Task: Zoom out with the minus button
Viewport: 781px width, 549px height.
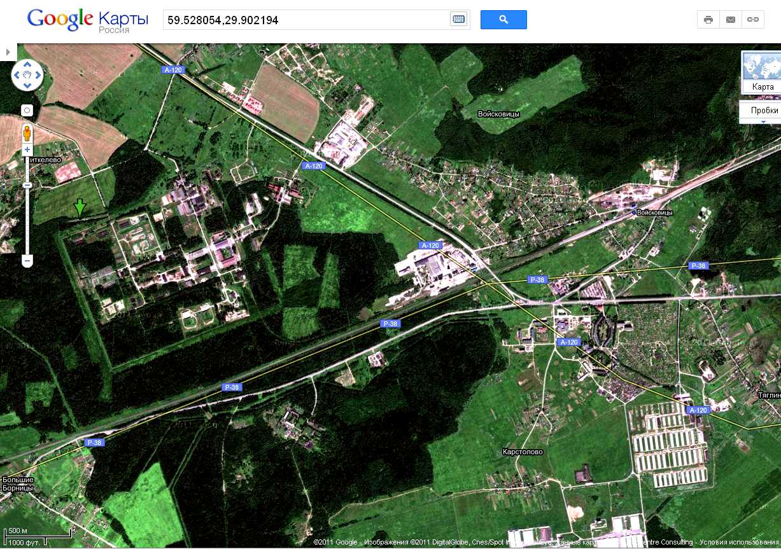Action: click(27, 261)
